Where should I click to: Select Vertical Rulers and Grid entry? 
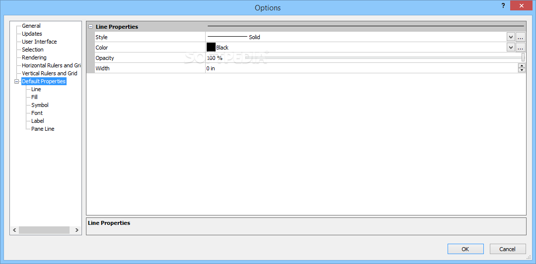[x=50, y=73]
